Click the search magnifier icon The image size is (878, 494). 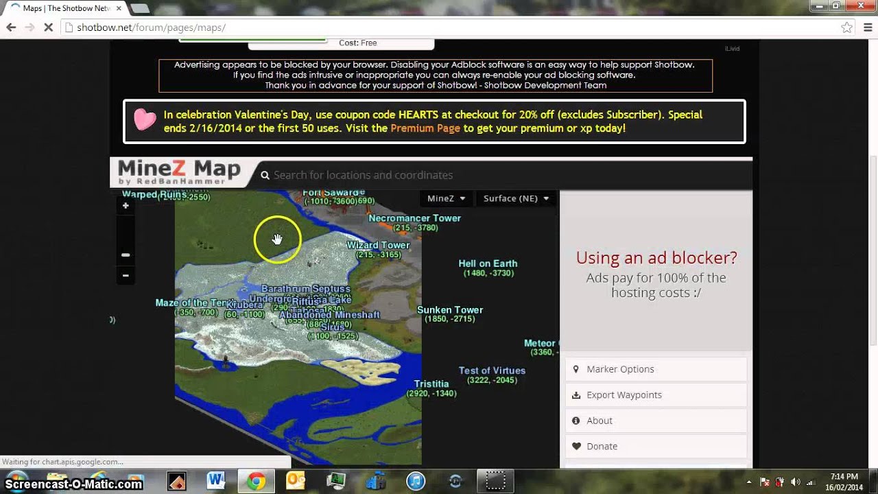(x=265, y=175)
